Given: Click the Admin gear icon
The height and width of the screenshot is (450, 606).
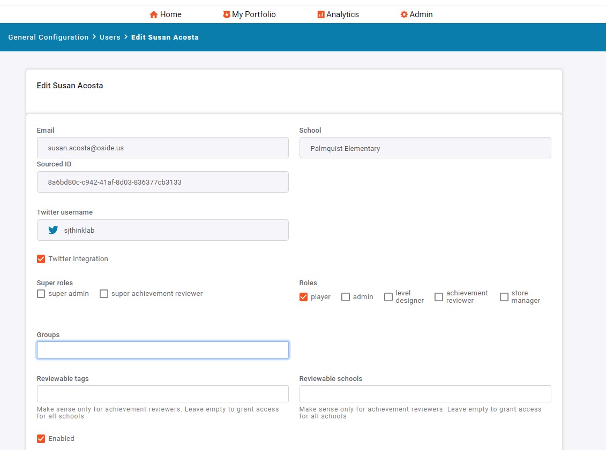Looking at the screenshot, I should click(403, 14).
